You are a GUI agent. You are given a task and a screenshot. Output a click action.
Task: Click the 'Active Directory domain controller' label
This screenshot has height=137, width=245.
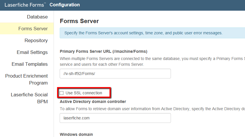point(93,102)
